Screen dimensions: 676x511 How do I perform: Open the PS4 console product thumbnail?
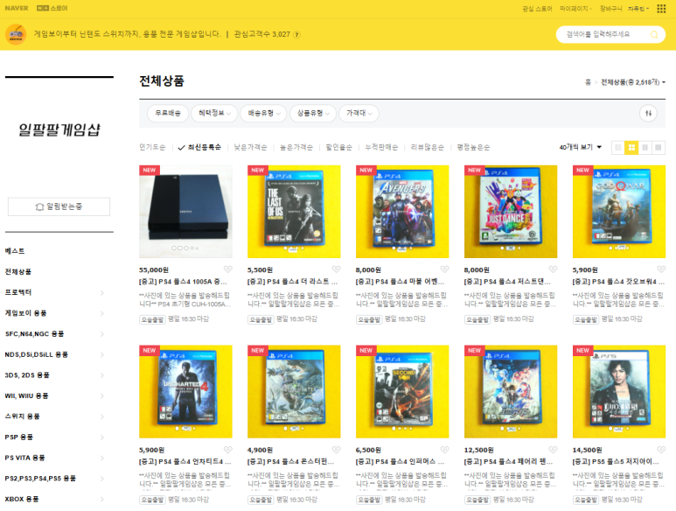pos(185,212)
